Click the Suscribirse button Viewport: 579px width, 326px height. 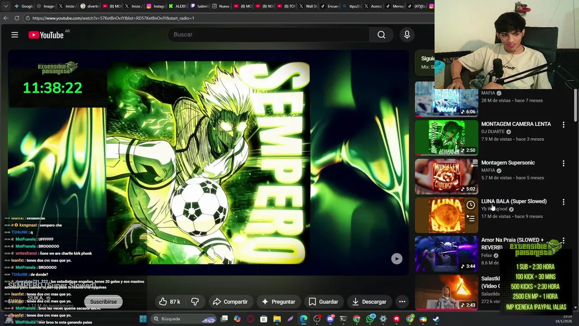103,302
